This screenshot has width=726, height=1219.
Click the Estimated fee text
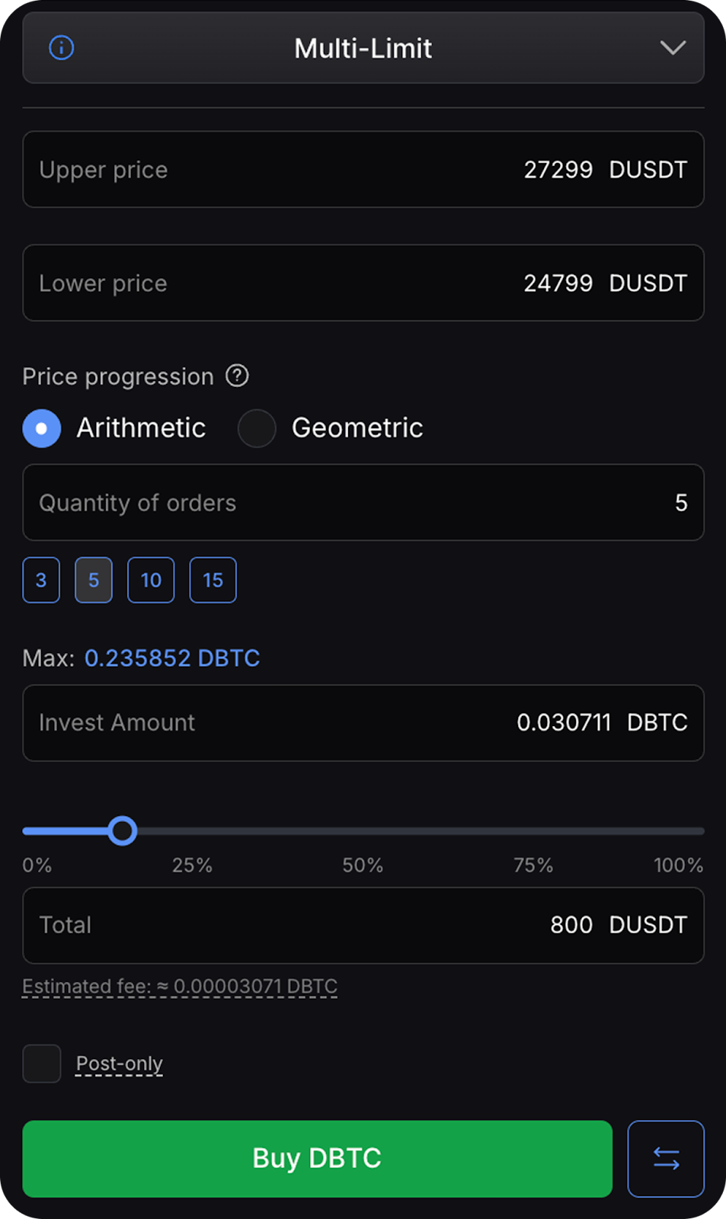pyautogui.click(x=180, y=987)
